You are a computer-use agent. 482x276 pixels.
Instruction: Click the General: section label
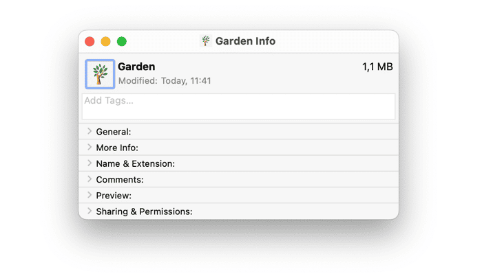point(114,132)
